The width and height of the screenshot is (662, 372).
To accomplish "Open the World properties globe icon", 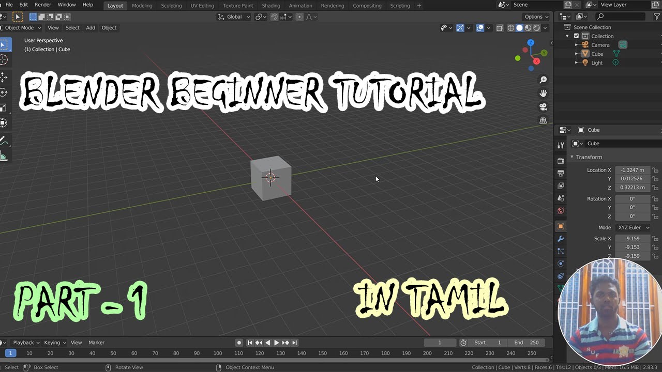I will pyautogui.click(x=561, y=211).
